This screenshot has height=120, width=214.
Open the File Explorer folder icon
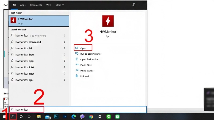point(39,117)
